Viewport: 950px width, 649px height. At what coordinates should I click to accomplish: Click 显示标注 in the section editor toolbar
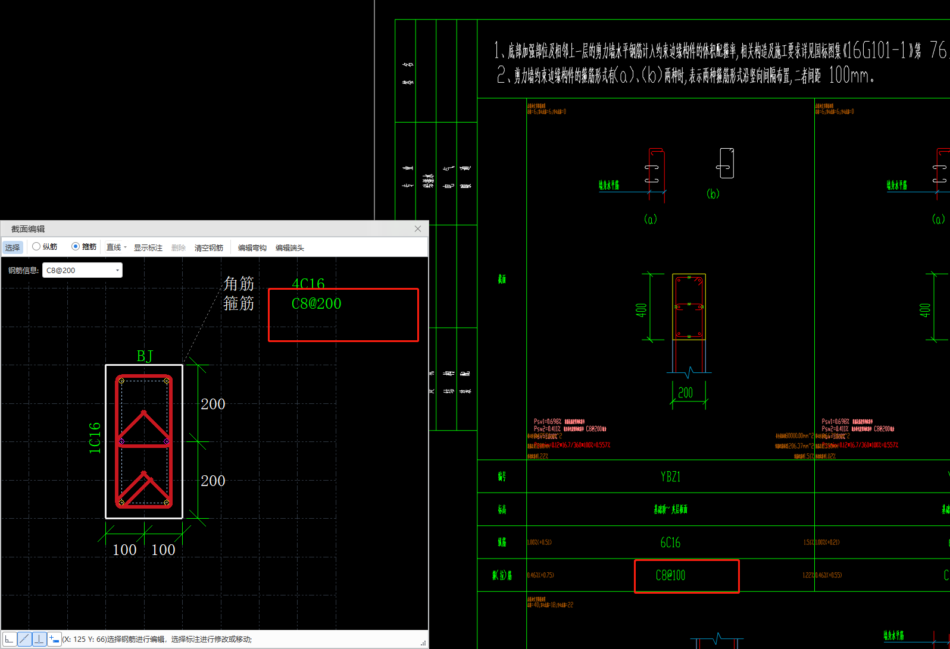click(x=148, y=248)
